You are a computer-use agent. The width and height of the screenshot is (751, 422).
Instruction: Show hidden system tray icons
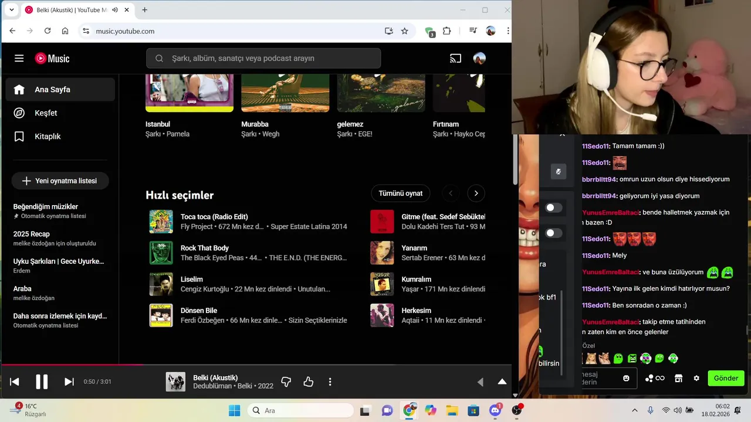[634, 410]
